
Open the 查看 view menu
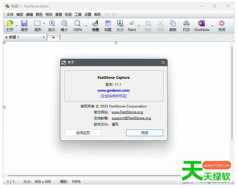(59, 15)
